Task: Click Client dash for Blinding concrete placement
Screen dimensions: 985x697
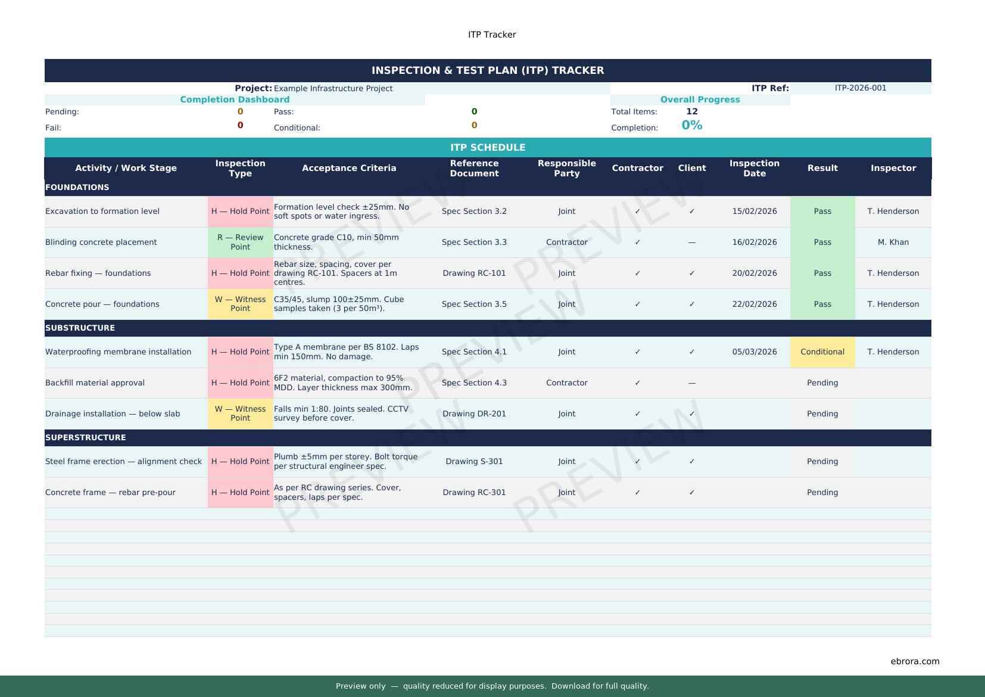Action: tap(691, 242)
